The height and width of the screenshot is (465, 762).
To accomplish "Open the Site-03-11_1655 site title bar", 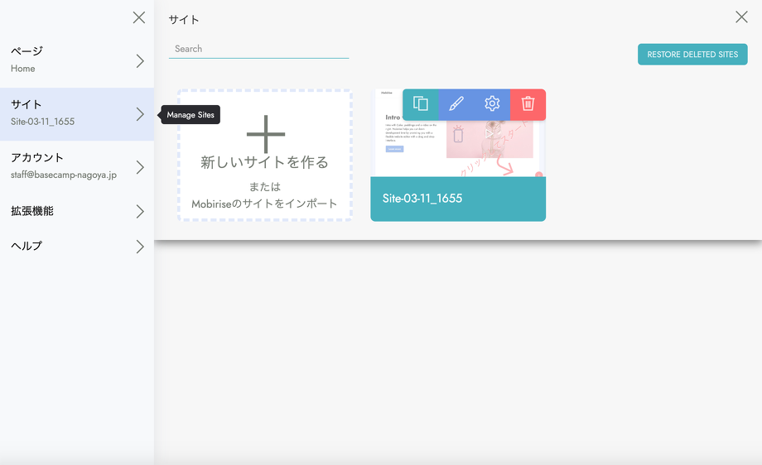I will (458, 199).
